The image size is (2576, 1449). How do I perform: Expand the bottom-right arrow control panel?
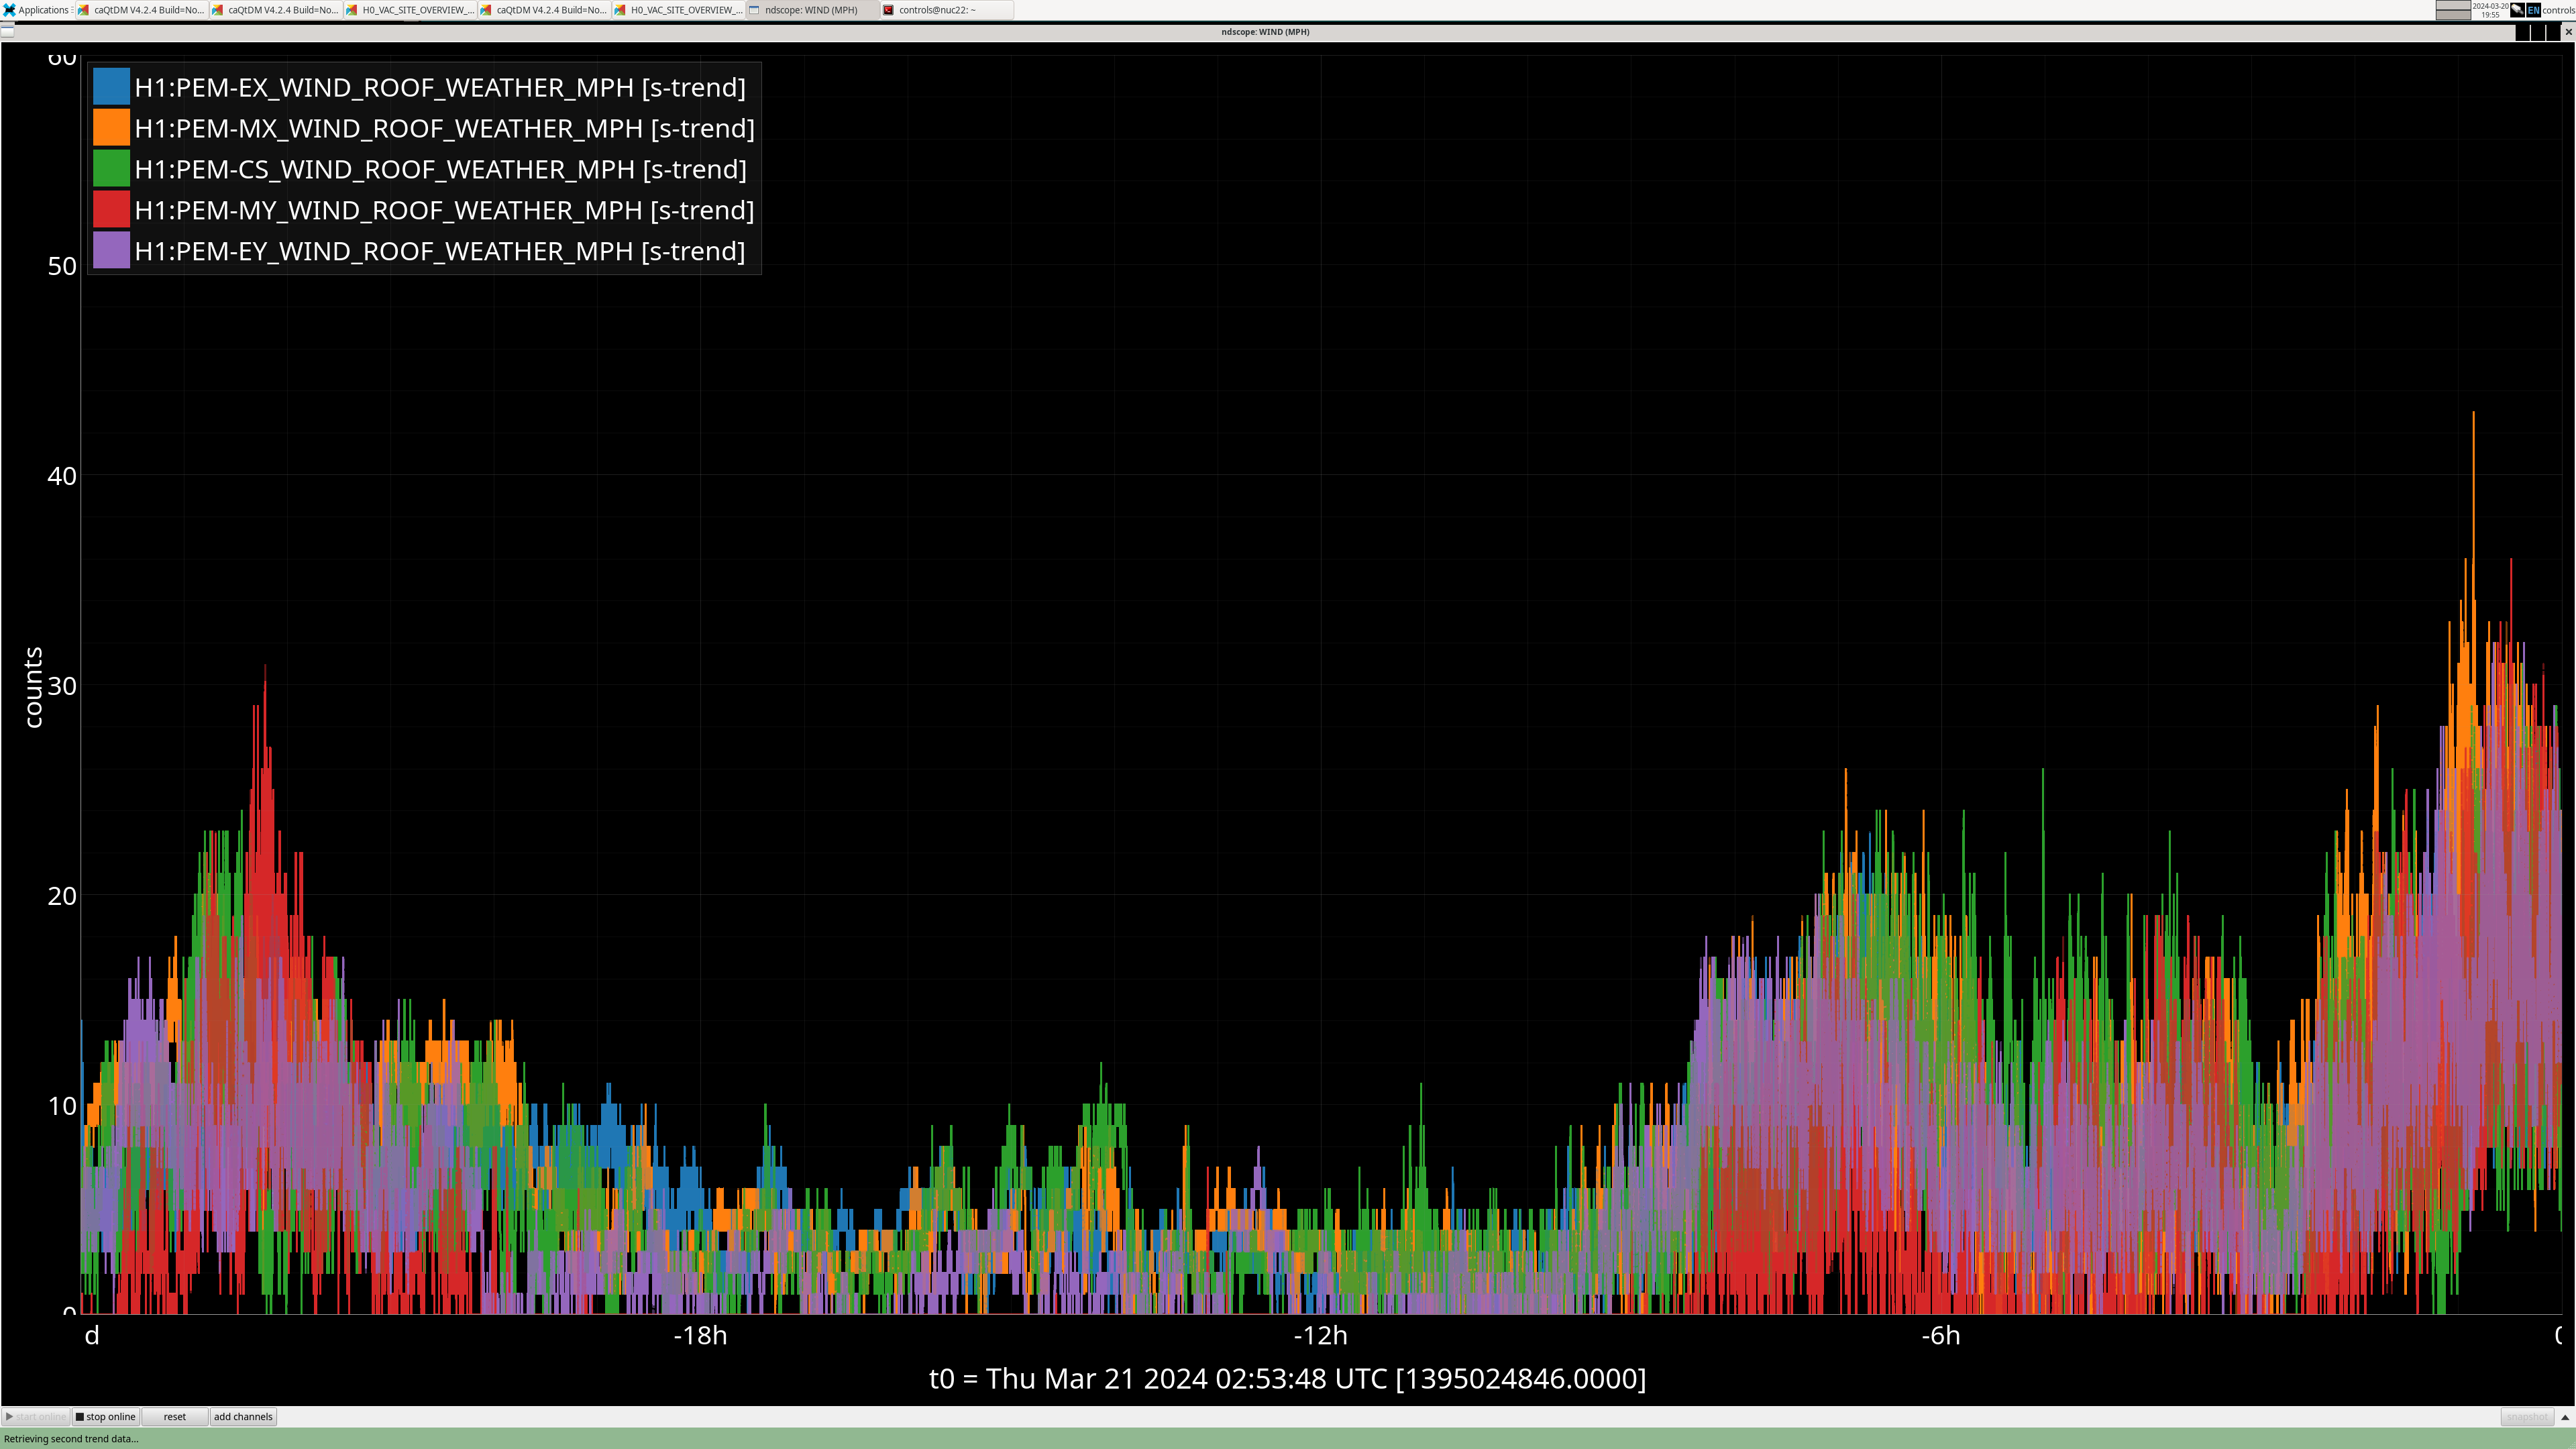coord(2565,1417)
